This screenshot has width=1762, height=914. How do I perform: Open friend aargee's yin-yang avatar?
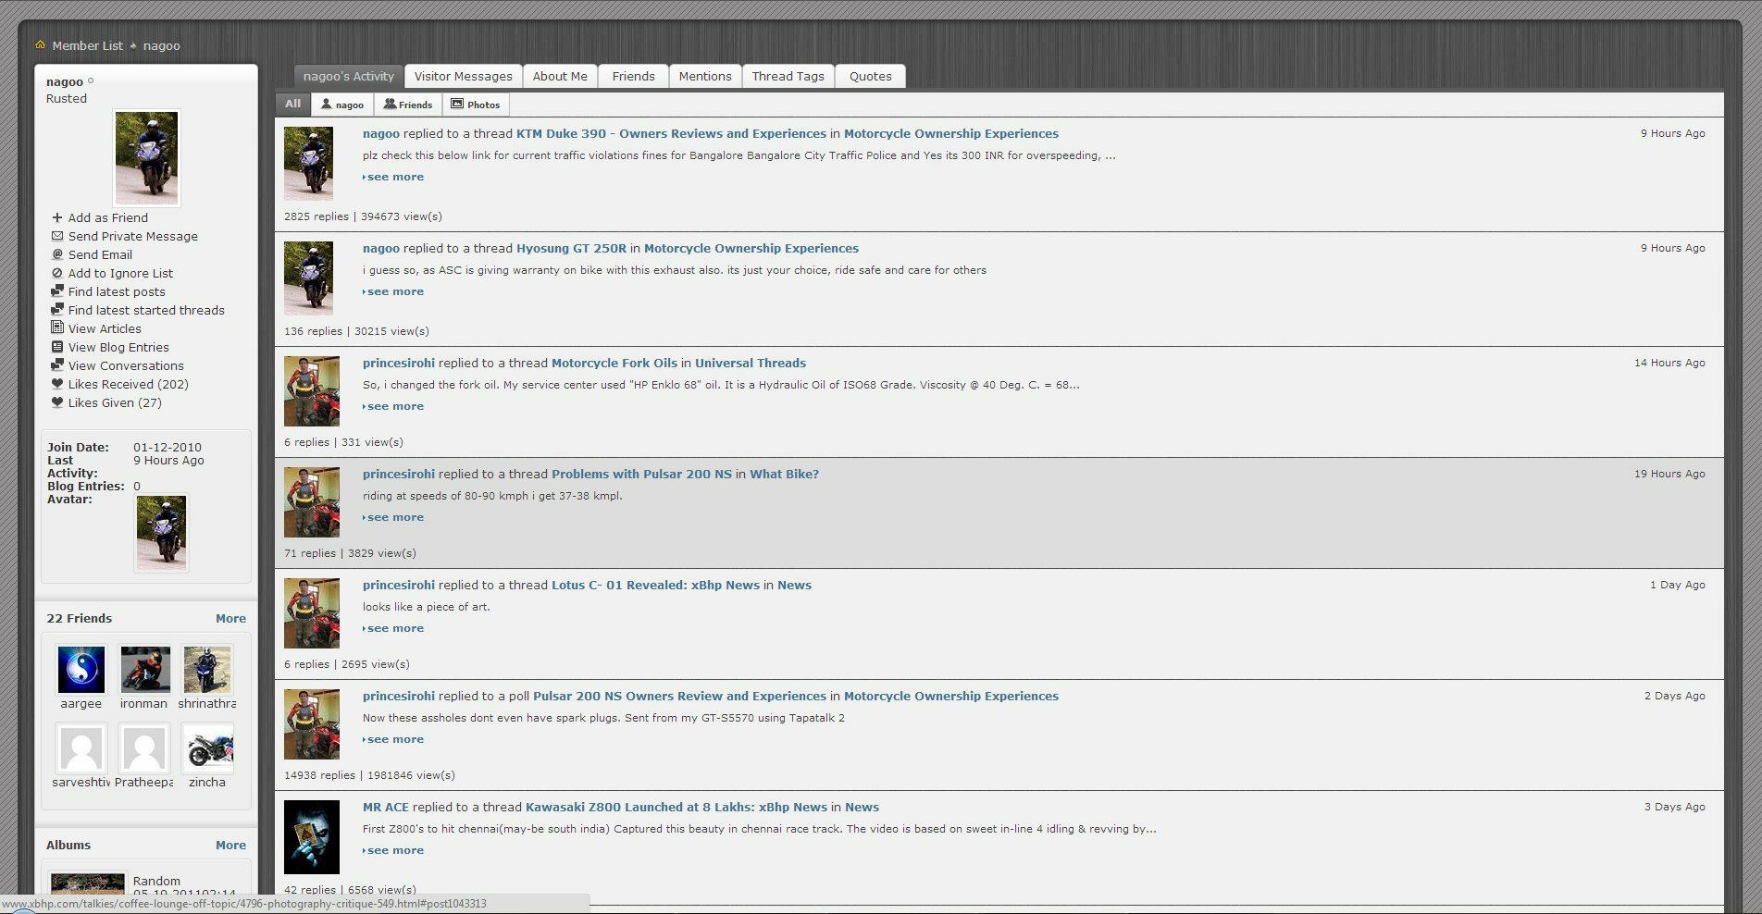point(81,670)
